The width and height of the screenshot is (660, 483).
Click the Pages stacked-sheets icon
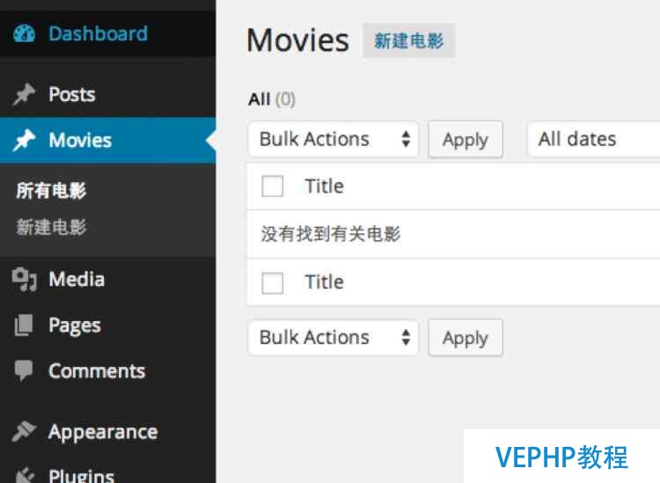point(24,326)
